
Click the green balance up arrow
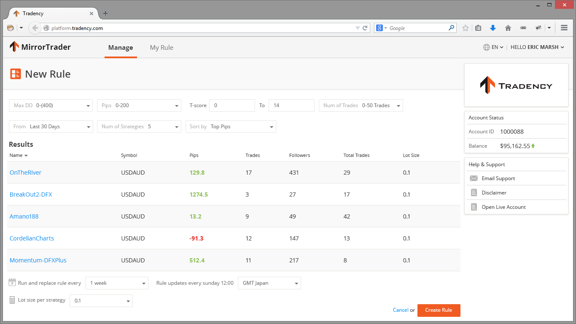point(533,146)
